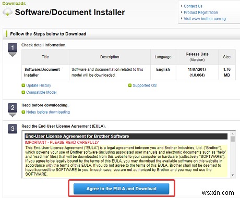This screenshot has width=240, height=198.
Task: Click the Downloads breadcrumb text
Action: point(14,4)
